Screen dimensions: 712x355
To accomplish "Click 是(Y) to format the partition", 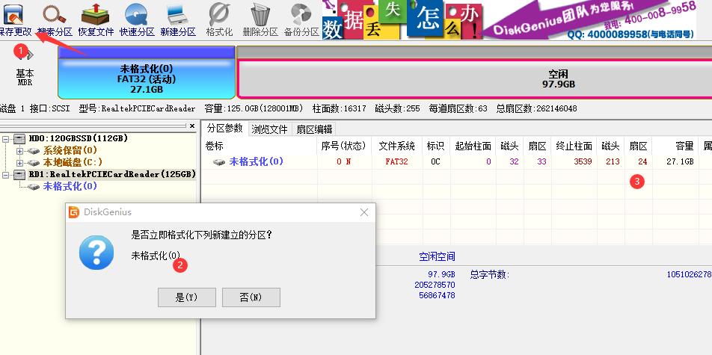I will click(x=187, y=297).
